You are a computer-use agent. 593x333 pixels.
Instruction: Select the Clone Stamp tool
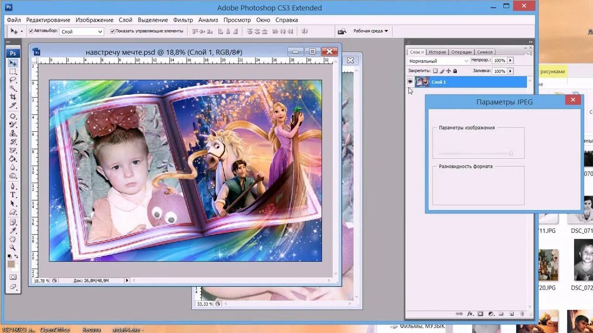point(13,133)
